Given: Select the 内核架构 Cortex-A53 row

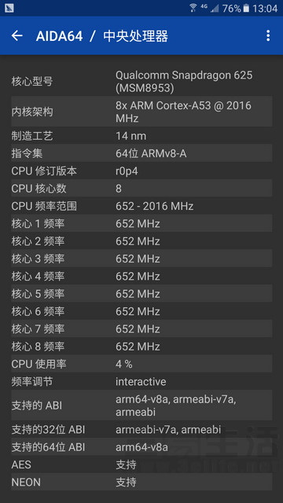Looking at the screenshot, I should pyautogui.click(x=141, y=112).
